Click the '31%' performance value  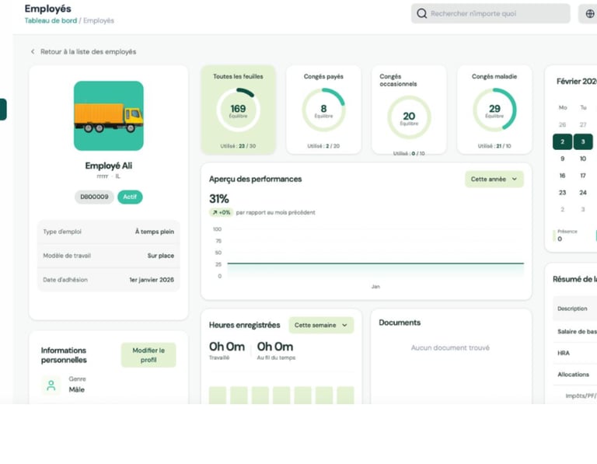point(219,199)
